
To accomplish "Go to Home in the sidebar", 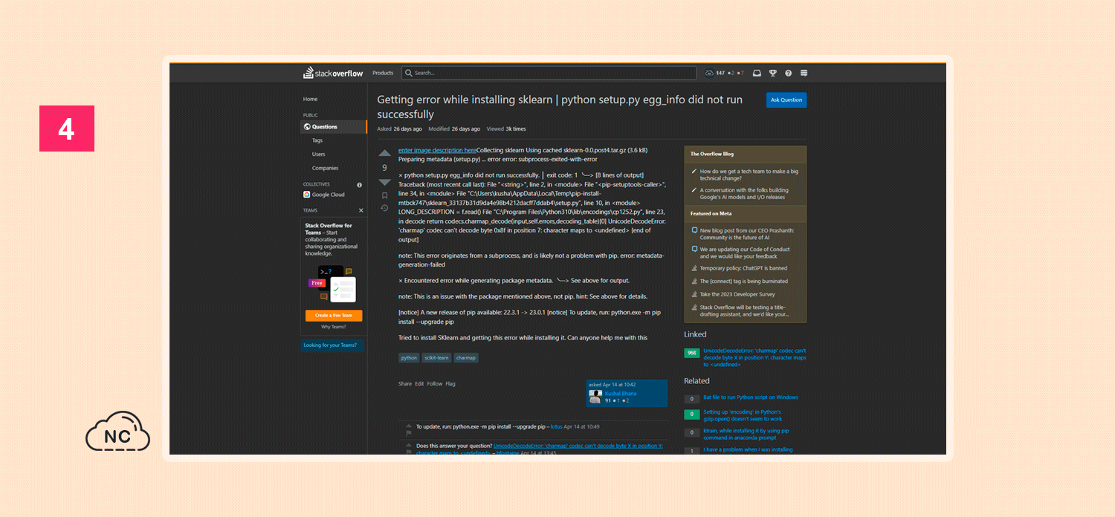I will pos(310,99).
